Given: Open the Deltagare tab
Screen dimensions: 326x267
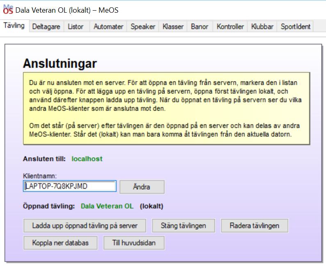Looking at the screenshot, I should coord(46,27).
